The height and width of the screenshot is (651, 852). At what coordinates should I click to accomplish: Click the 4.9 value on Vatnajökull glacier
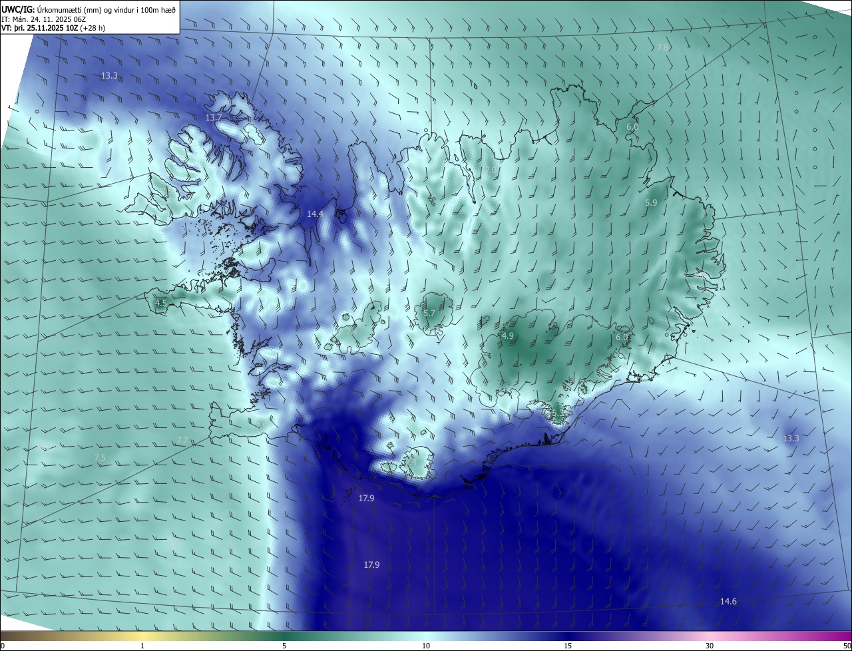click(x=508, y=336)
